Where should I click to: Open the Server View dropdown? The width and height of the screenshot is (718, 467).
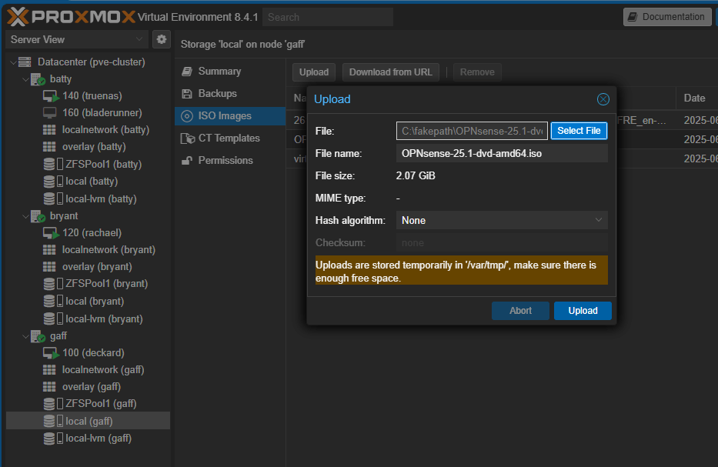(77, 39)
